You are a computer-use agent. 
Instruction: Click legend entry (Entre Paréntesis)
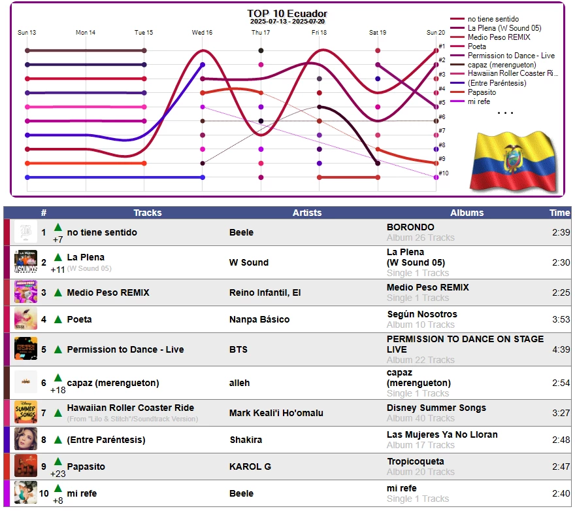click(x=497, y=83)
